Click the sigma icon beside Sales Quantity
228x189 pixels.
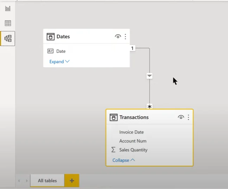pos(113,150)
